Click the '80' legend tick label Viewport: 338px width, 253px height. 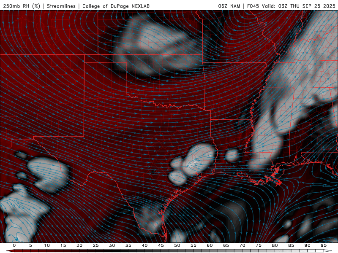tap(275, 245)
